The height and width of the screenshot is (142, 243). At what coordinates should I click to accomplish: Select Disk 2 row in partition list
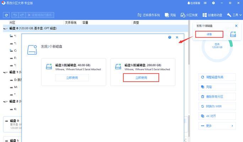pyautogui.click(x=12, y=101)
